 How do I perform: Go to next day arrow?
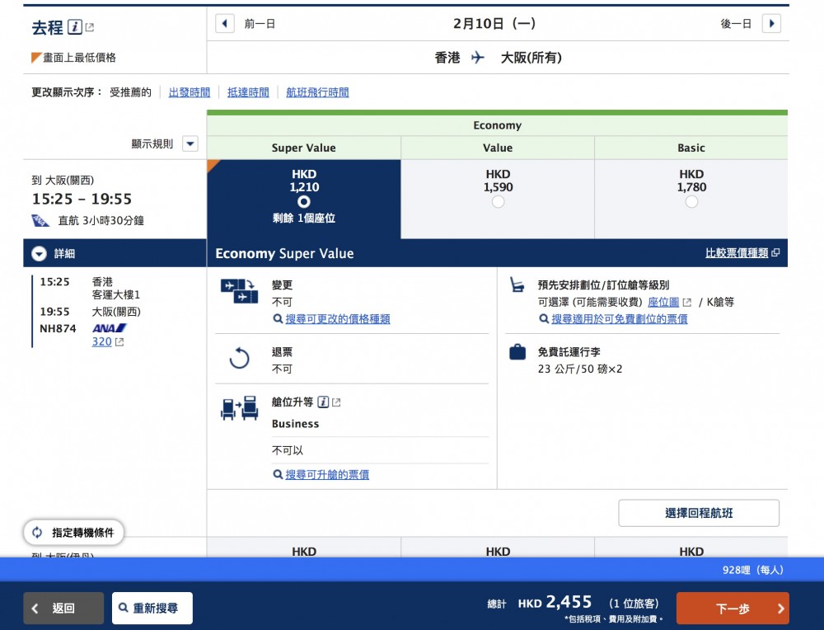tap(771, 23)
